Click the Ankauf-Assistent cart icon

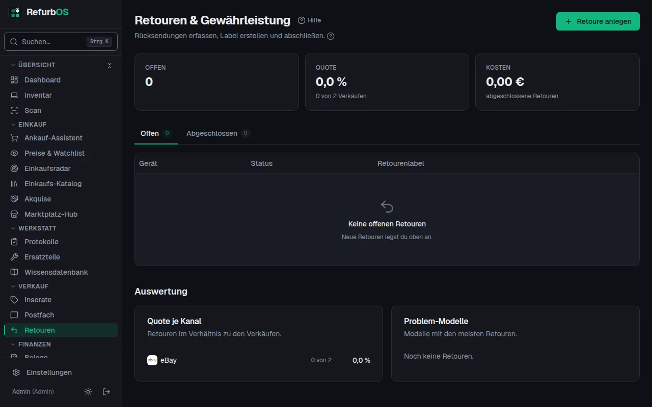14,138
